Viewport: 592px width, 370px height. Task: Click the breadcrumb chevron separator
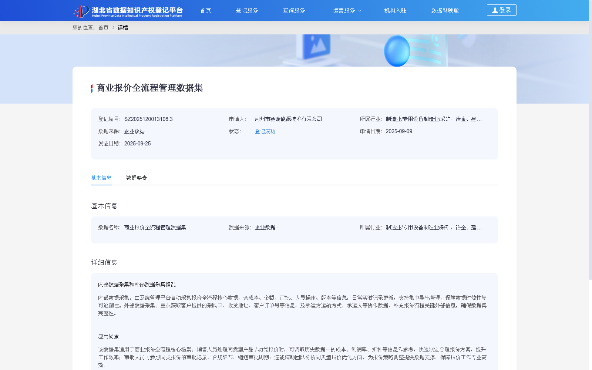pos(113,27)
